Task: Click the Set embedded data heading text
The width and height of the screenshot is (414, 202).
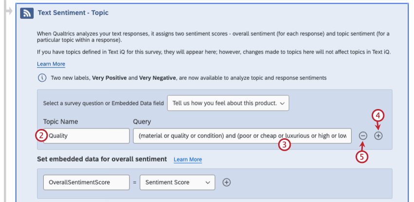Action: [102, 159]
